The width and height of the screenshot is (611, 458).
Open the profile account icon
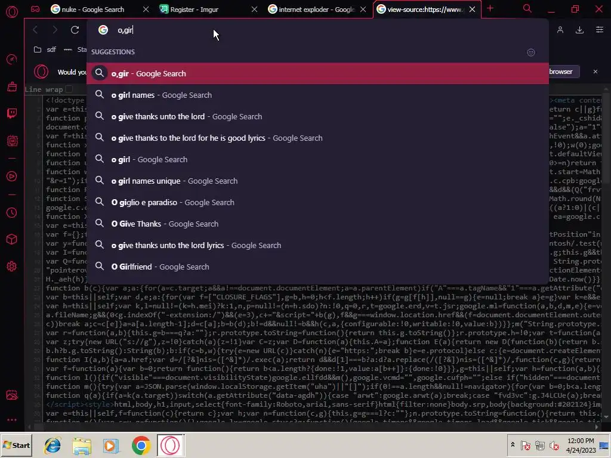(x=560, y=30)
